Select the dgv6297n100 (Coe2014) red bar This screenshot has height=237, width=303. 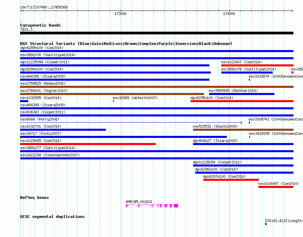[x=231, y=180]
